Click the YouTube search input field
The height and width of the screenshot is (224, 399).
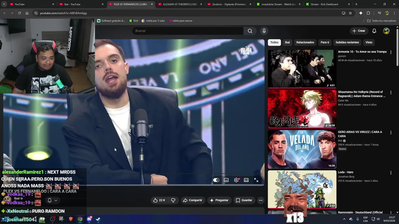click(188, 31)
